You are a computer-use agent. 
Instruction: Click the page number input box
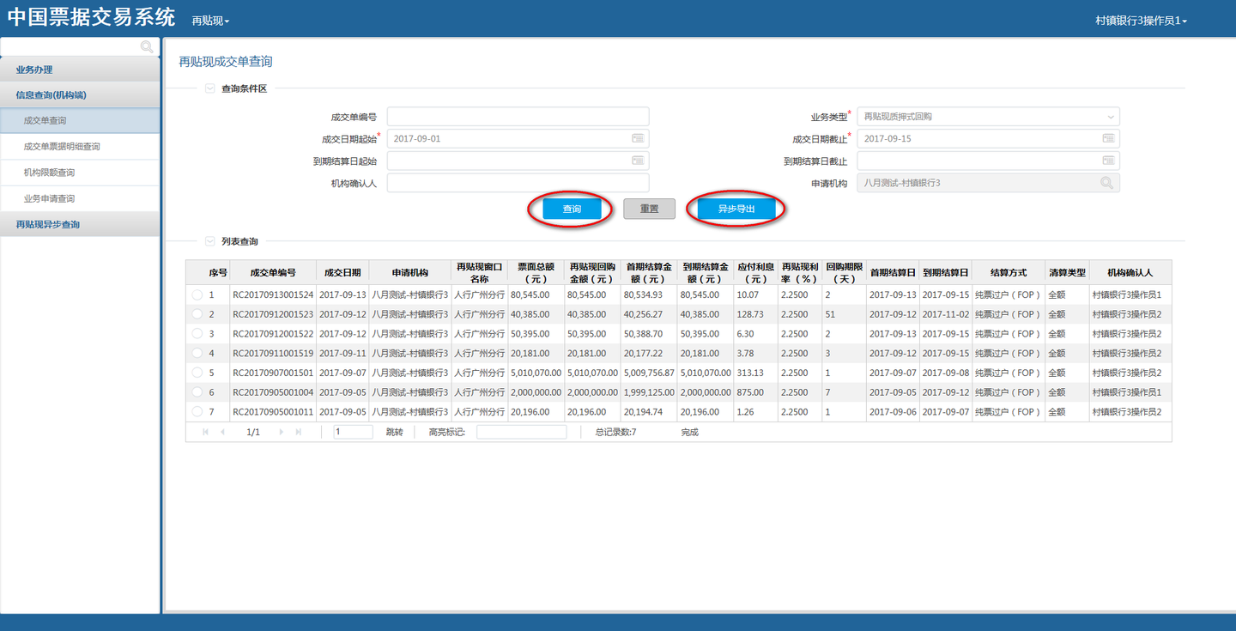click(353, 432)
